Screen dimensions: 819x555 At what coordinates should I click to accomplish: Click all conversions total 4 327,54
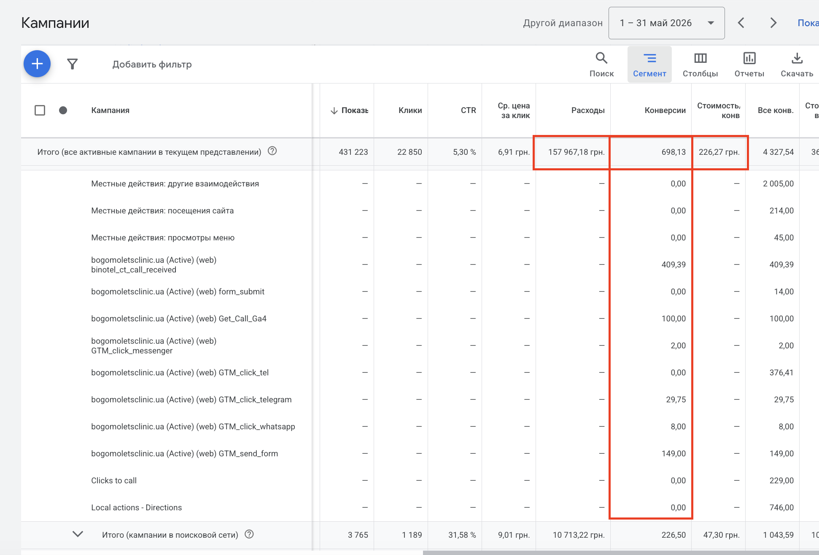tap(778, 152)
